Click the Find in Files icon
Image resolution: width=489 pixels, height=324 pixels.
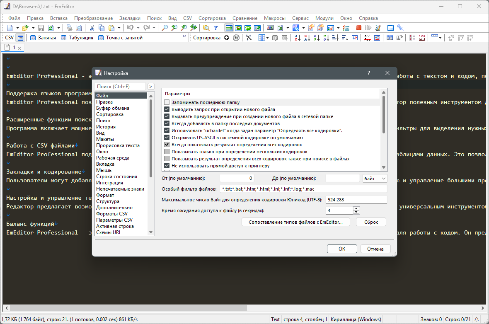pos(206,28)
